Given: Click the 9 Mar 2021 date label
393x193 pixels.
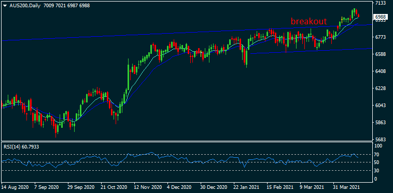Looking at the screenshot, I should click(312, 187).
